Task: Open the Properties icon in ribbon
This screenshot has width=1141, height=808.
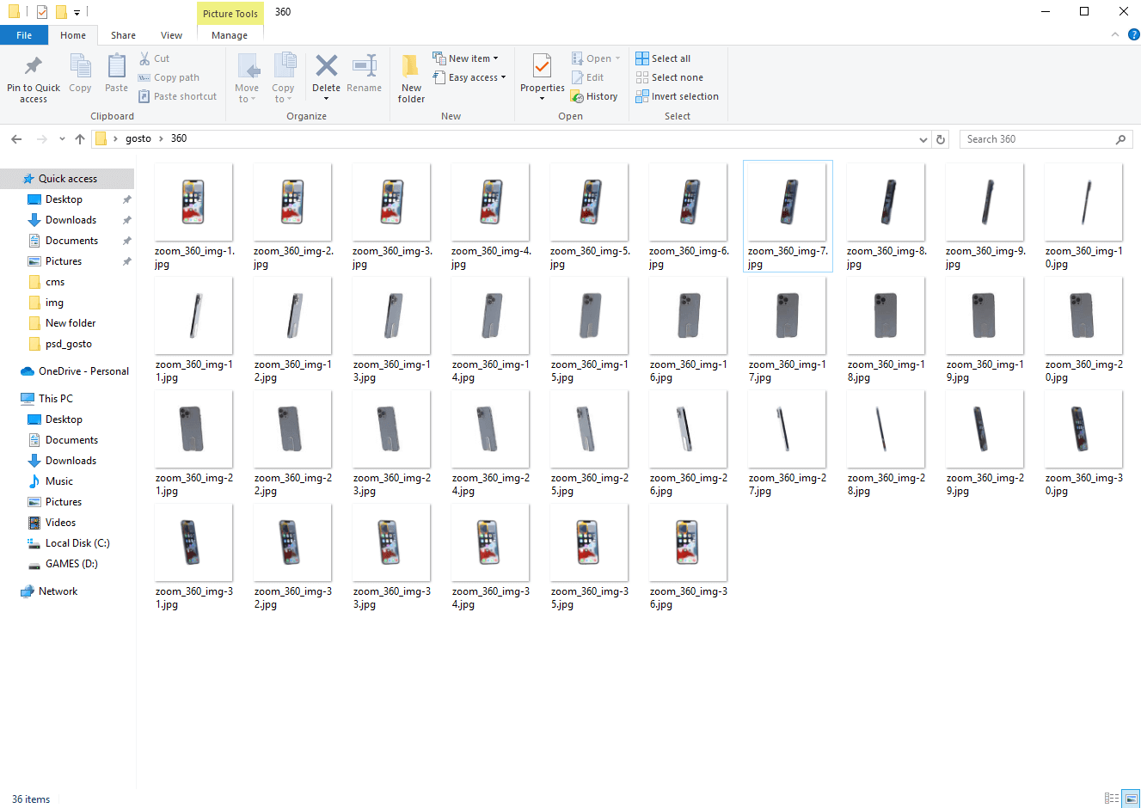Action: point(542,67)
